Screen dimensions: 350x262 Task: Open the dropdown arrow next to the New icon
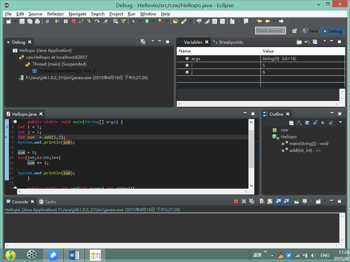(15, 21)
